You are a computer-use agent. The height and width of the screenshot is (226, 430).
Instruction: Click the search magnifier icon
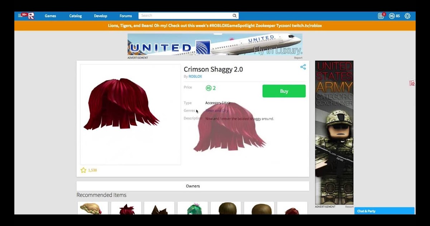[235, 16]
